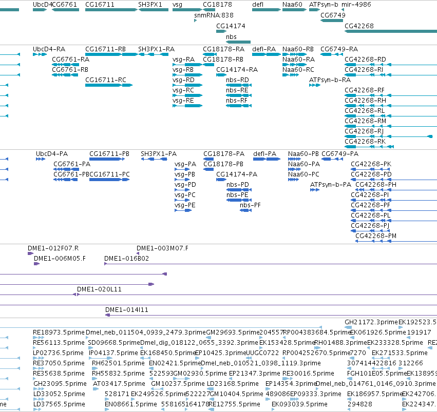
Task: Select the CG42268-RK transcript label
Action: pos(366,142)
